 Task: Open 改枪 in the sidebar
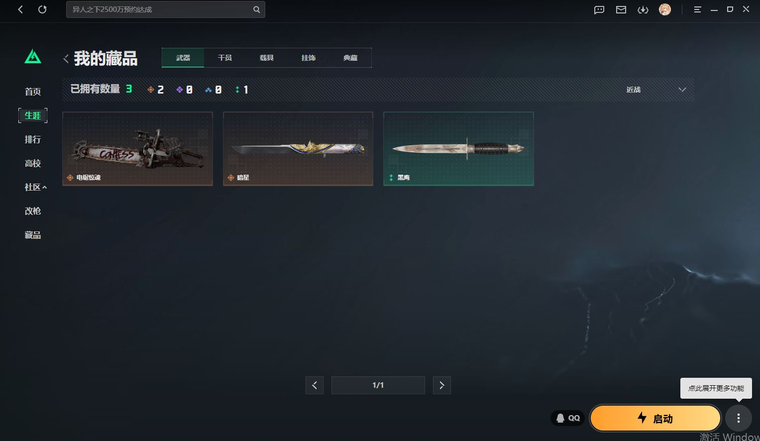(33, 211)
